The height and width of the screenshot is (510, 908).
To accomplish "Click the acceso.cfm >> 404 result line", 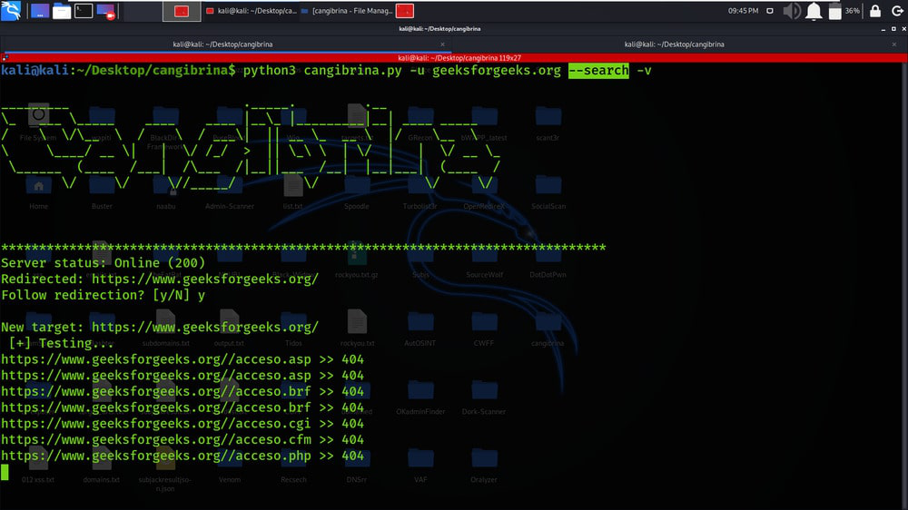I will click(x=183, y=440).
